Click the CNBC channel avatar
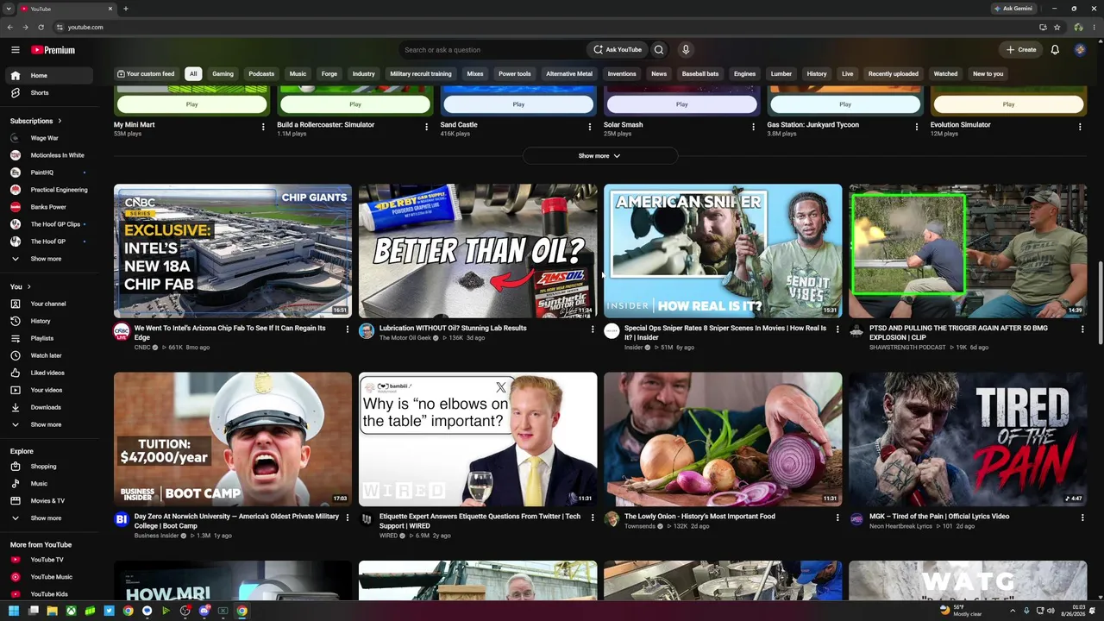 [122, 332]
